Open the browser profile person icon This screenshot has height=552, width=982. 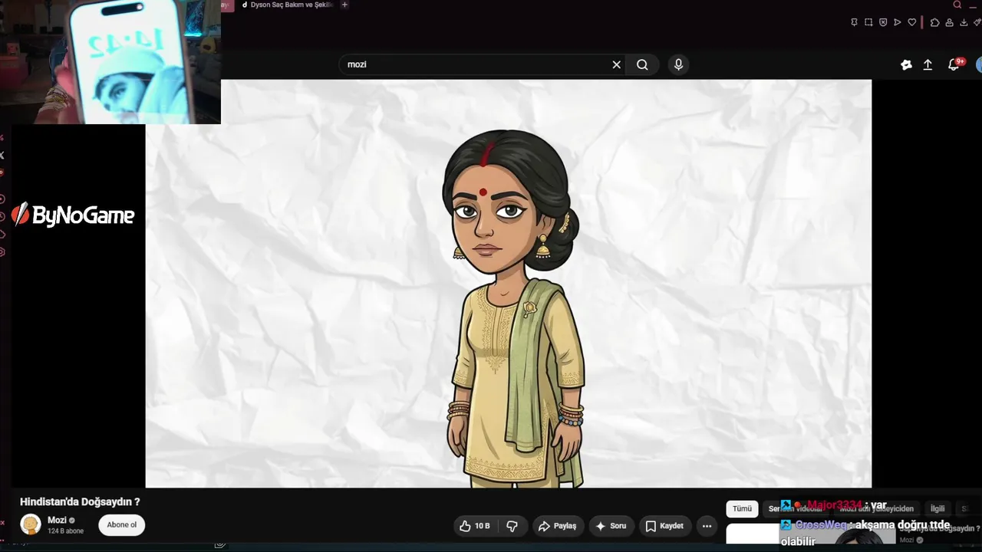(949, 22)
